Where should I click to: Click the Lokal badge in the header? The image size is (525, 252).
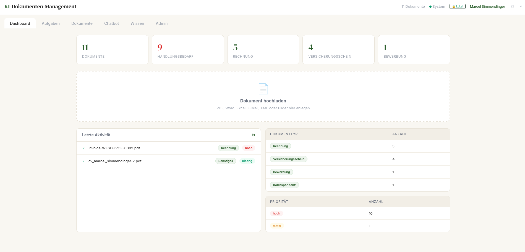(457, 6)
